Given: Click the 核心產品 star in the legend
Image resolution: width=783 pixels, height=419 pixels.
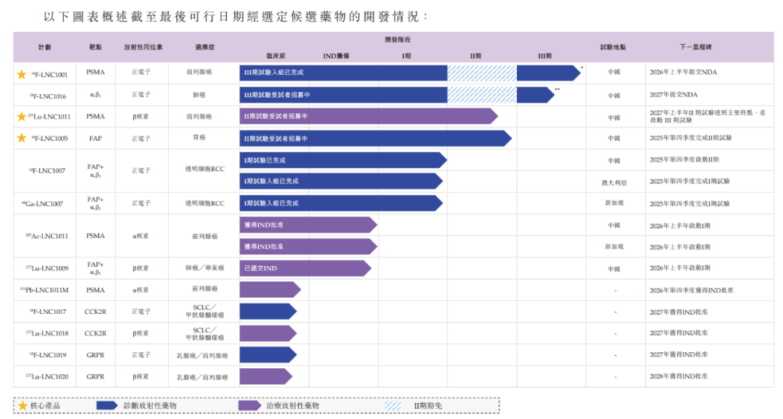Looking at the screenshot, I should click(x=22, y=405).
